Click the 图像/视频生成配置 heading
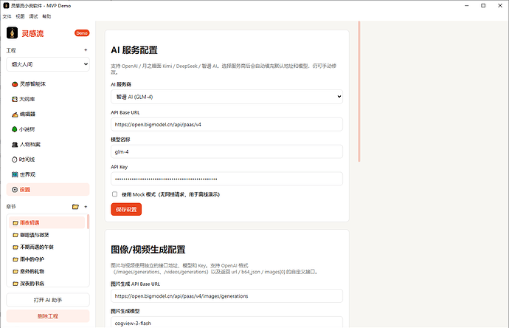 [148, 250]
